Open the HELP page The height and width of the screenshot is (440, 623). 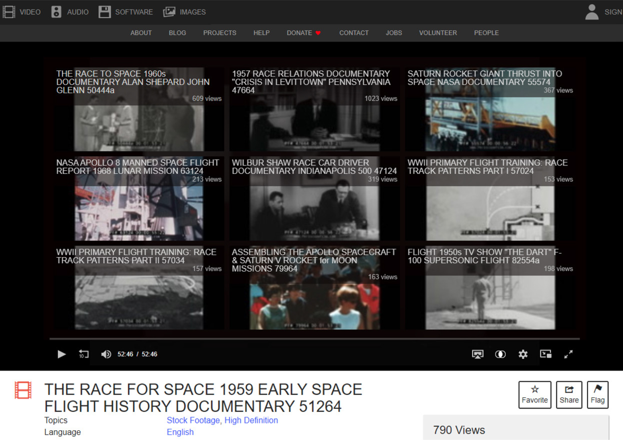pyautogui.click(x=261, y=33)
